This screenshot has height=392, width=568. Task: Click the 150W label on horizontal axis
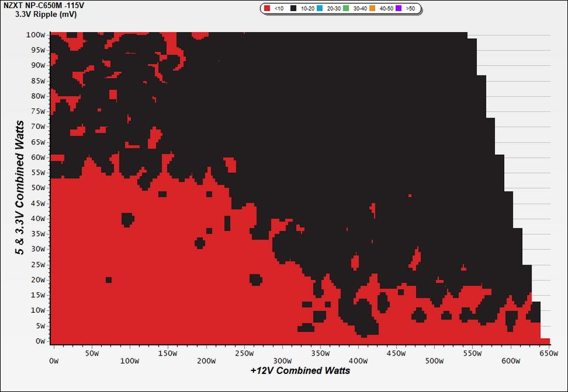[x=167, y=354]
